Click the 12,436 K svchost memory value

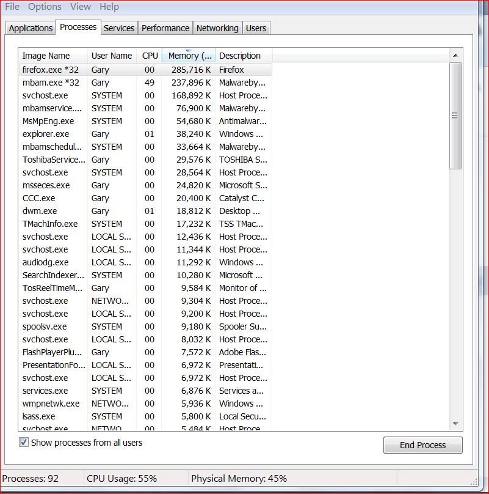click(193, 237)
